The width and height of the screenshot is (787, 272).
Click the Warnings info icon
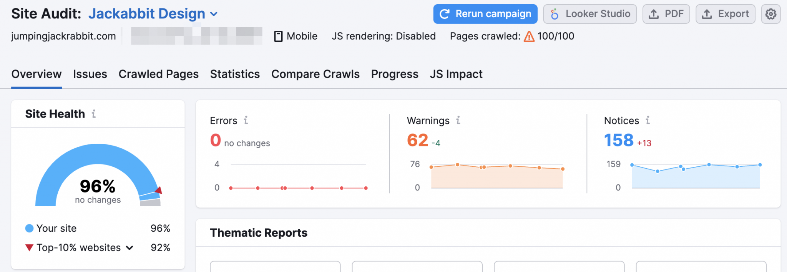click(458, 120)
